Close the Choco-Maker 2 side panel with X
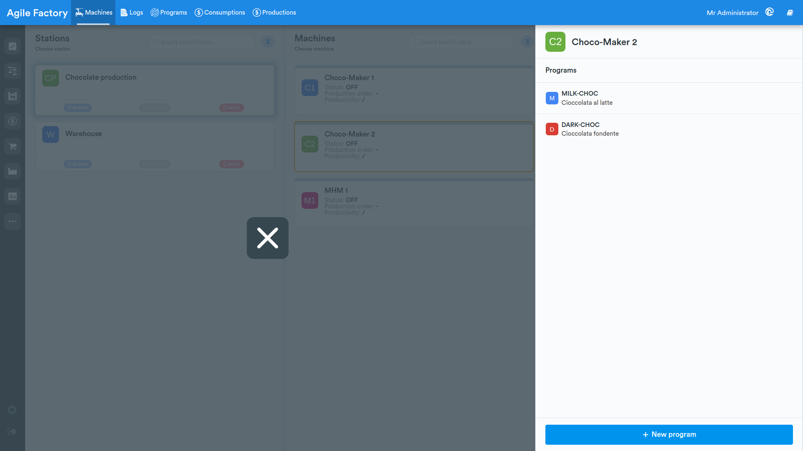 point(268,238)
